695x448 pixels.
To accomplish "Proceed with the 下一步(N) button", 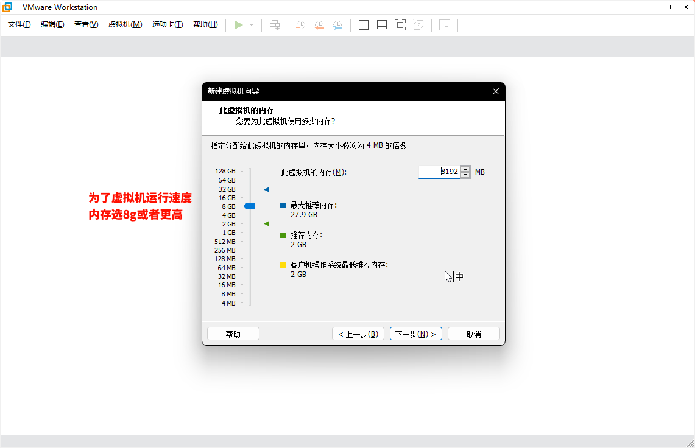I will pos(416,334).
